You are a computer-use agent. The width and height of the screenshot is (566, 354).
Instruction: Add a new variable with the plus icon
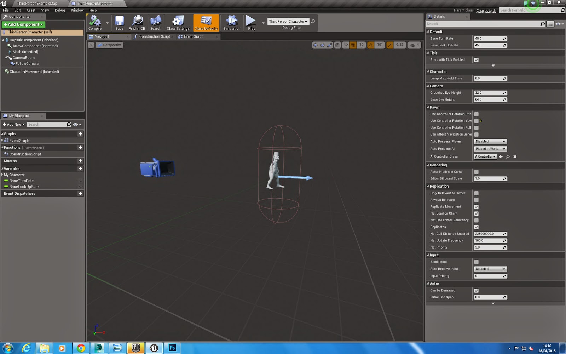80,169
